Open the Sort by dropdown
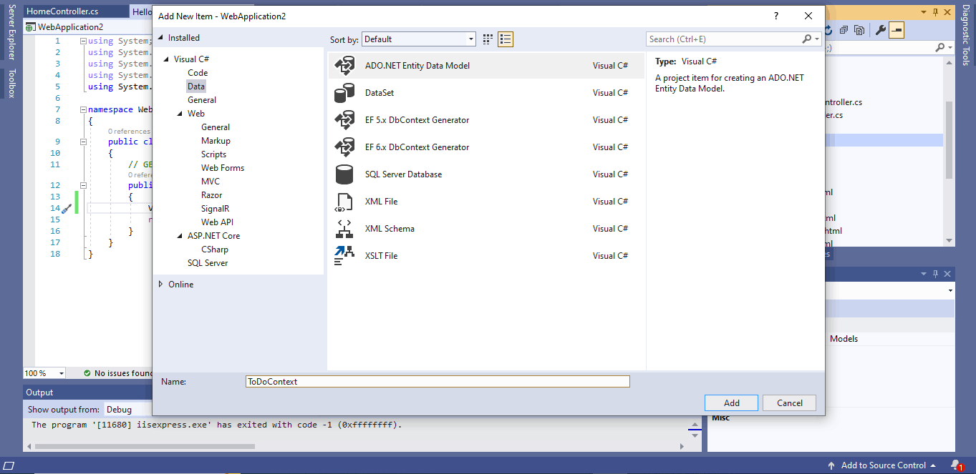The image size is (976, 474). tap(419, 39)
